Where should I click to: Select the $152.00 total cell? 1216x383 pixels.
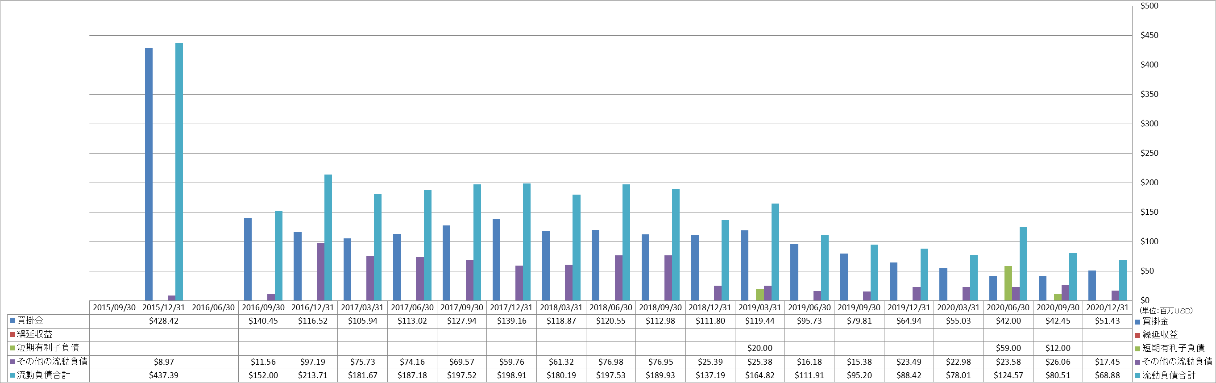point(263,375)
